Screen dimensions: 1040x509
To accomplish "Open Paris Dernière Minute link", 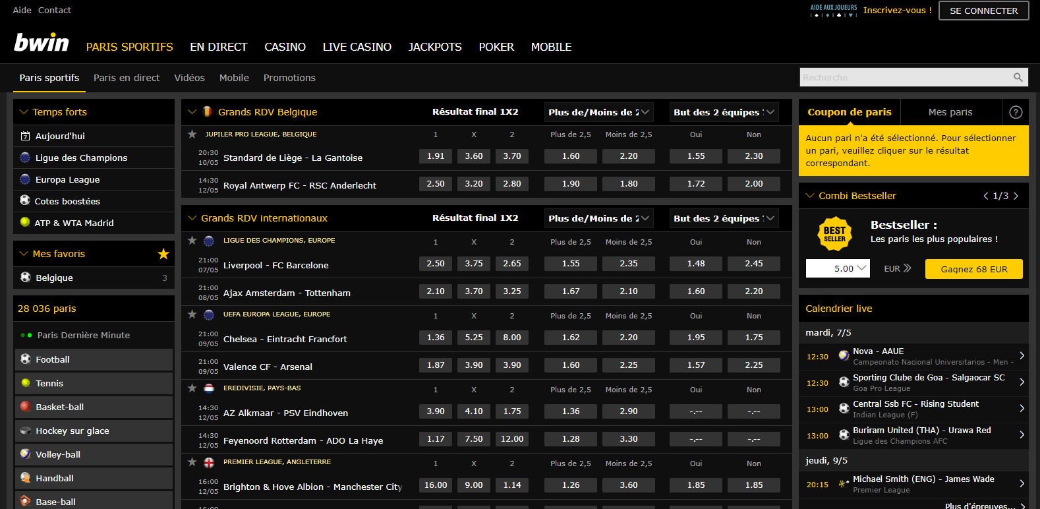I will [84, 335].
